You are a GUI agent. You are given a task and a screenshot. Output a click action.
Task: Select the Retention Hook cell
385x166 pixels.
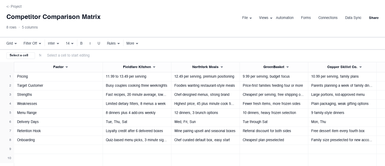(58, 131)
